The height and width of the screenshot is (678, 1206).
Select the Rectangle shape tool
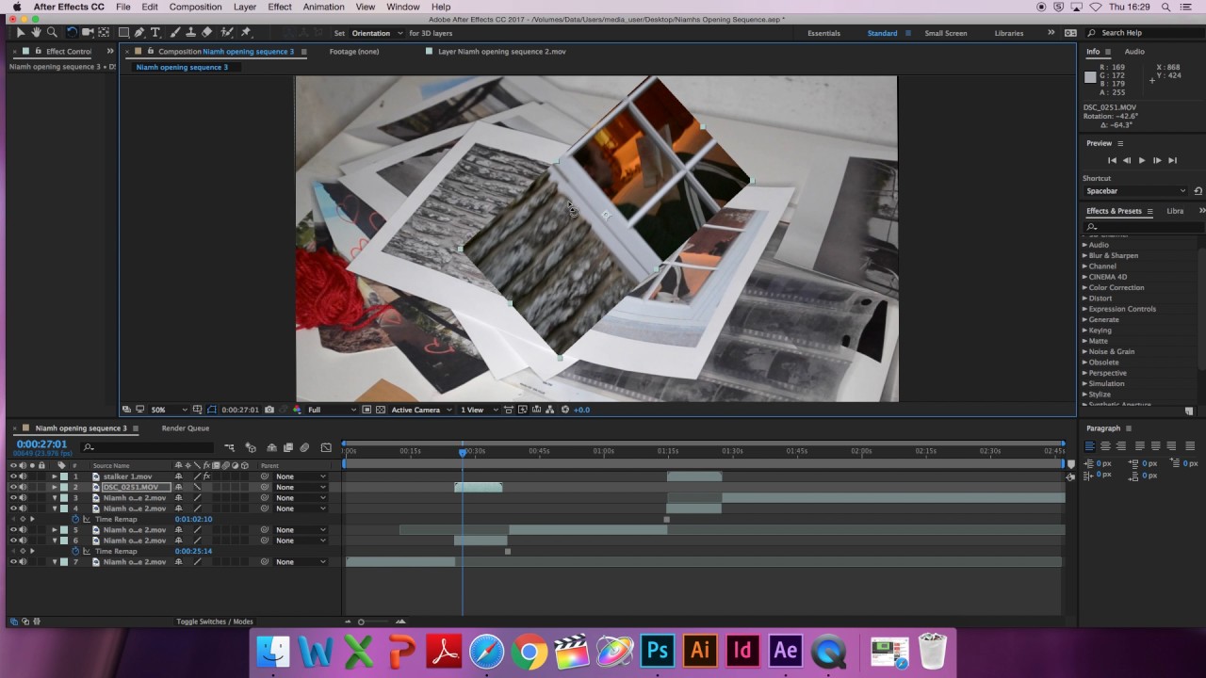point(123,32)
